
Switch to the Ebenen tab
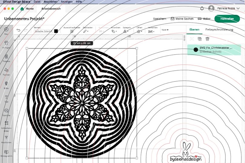pyautogui.click(x=194, y=30)
